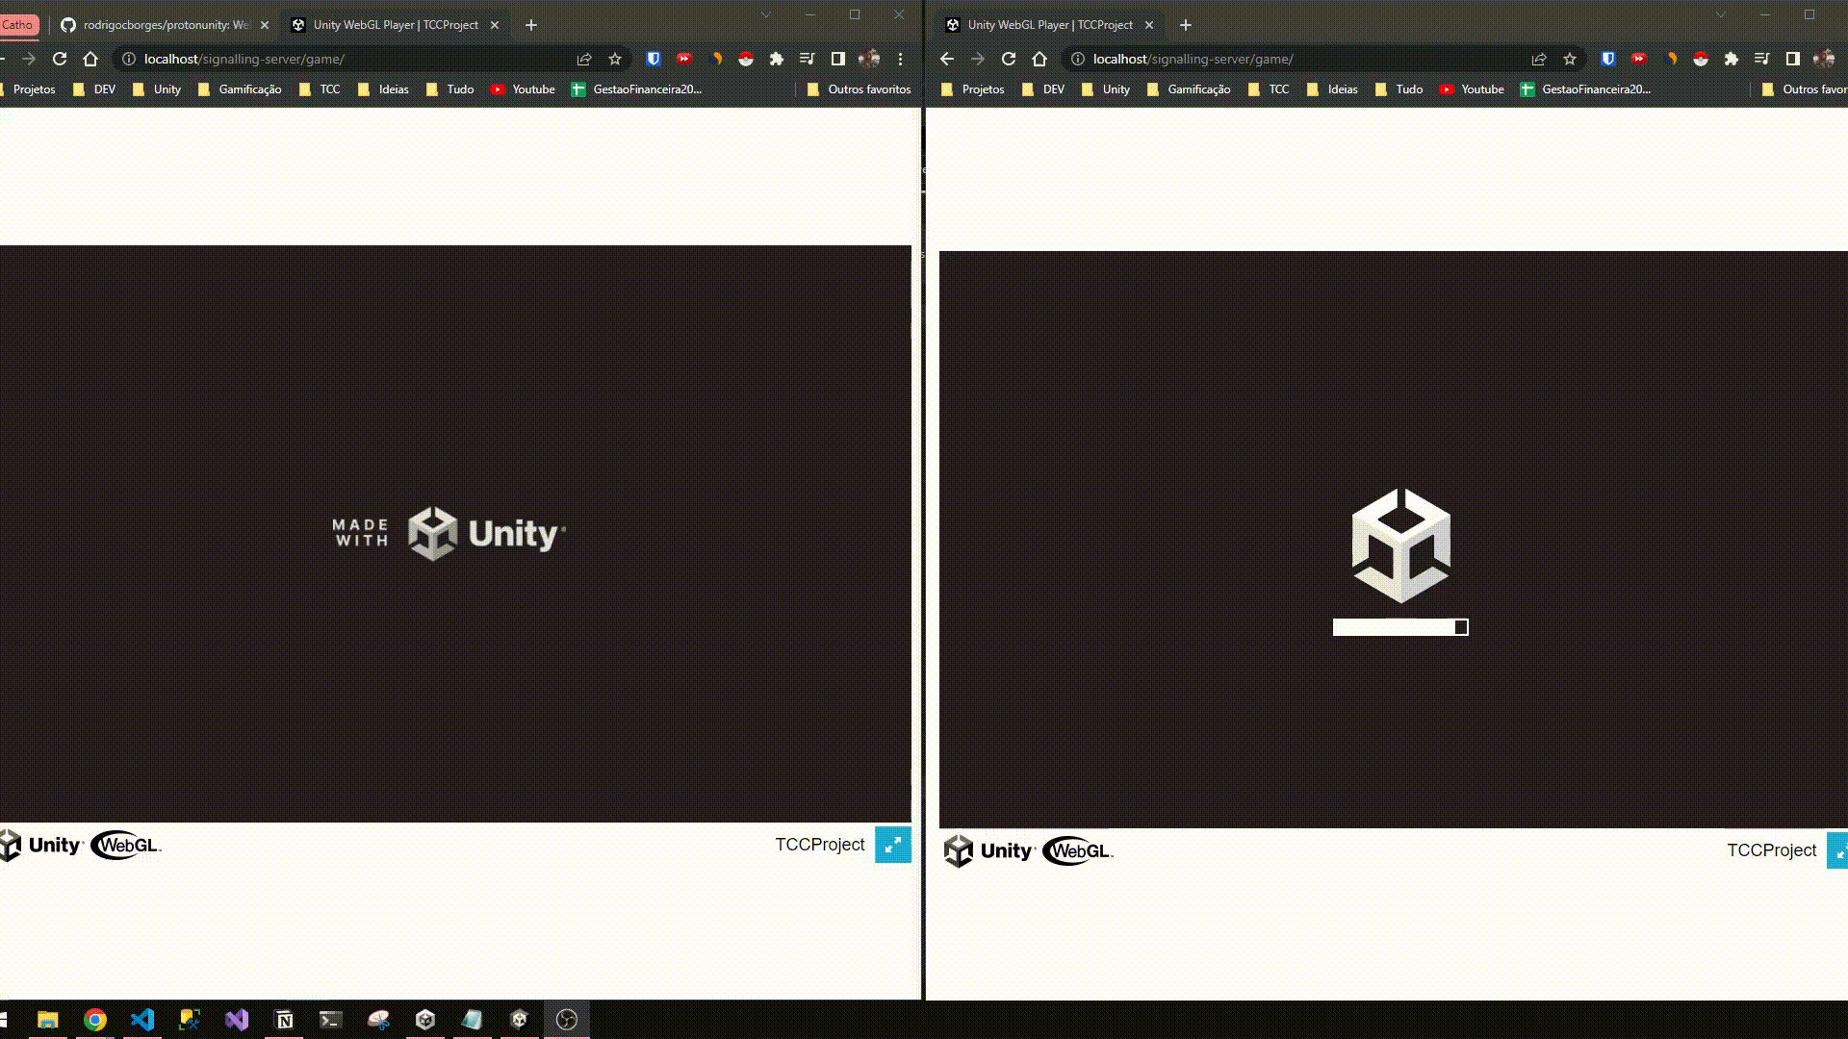Click the Unity loading progress bar
1848x1039 pixels.
tap(1399, 627)
